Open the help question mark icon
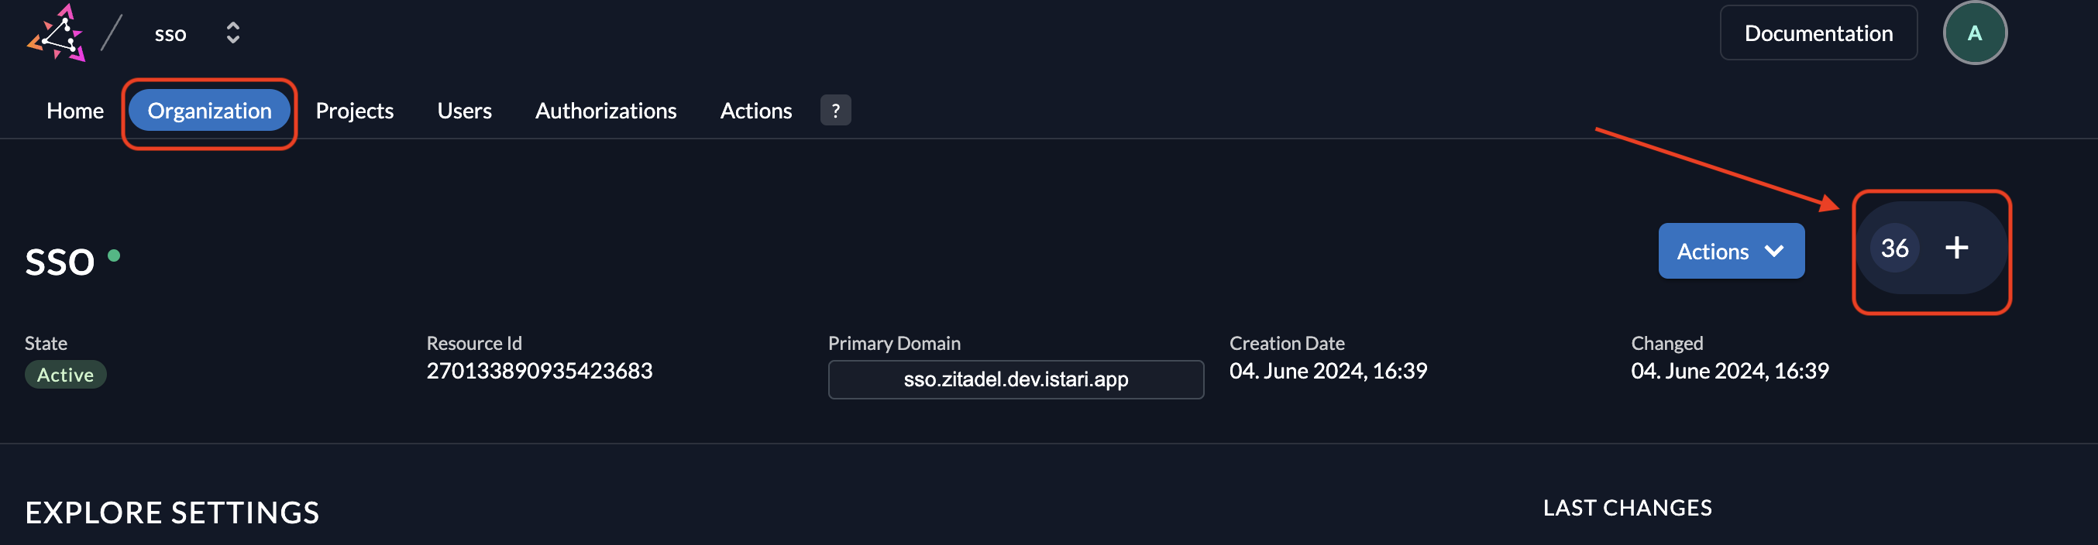Viewport: 2098px width, 545px height. click(x=835, y=111)
